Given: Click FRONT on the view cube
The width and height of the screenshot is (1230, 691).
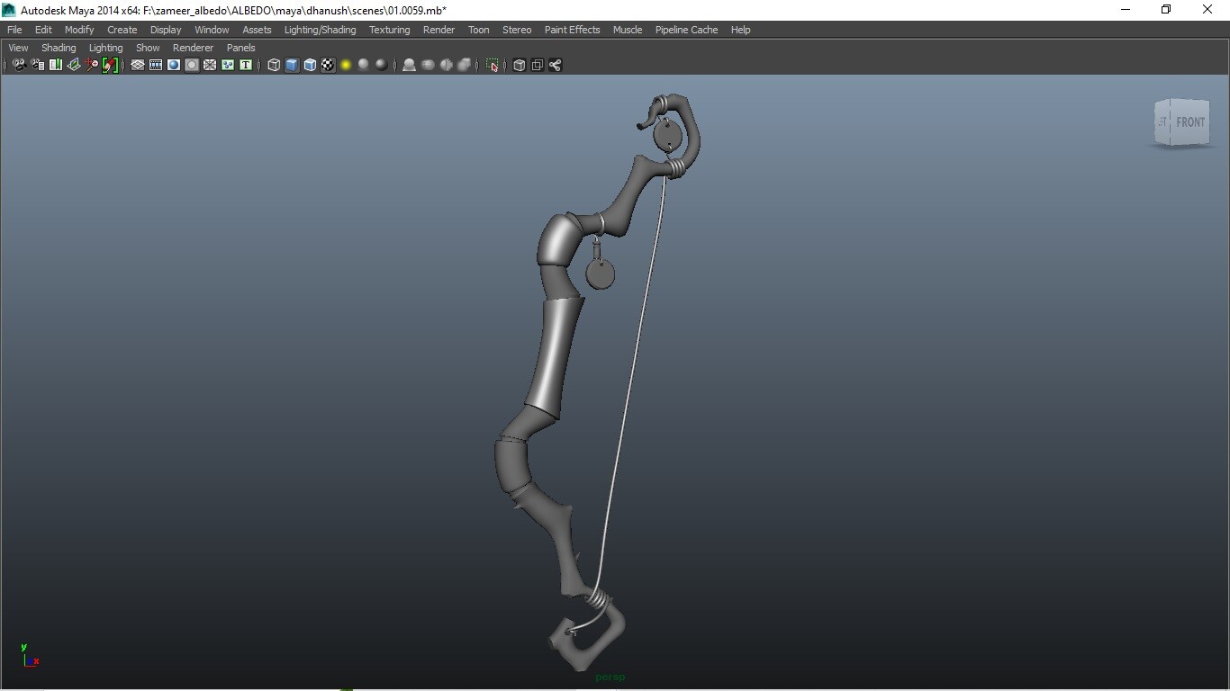Looking at the screenshot, I should pos(1190,121).
